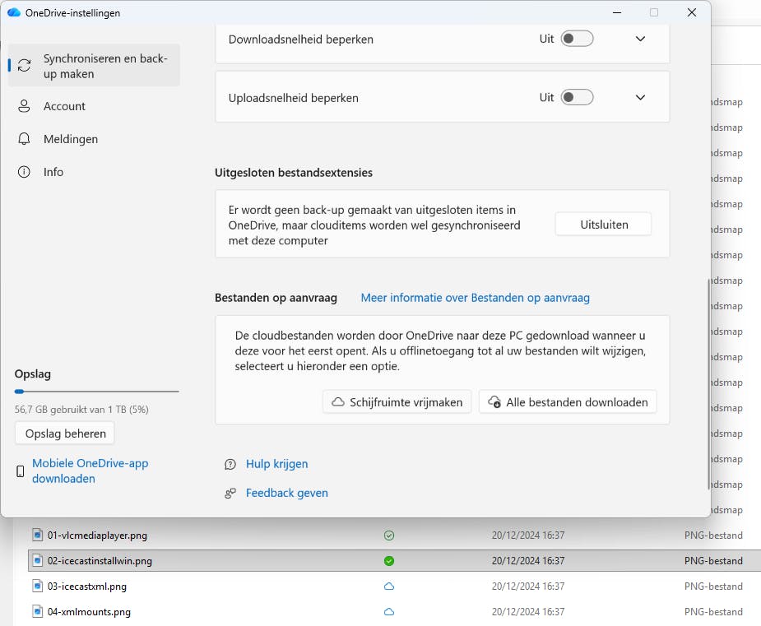The width and height of the screenshot is (761, 626).
Task: Enable the Uploadsnelheid beperken switch
Action: (x=577, y=97)
